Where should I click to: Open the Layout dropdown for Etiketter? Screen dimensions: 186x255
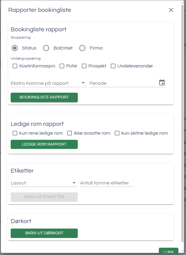click(x=44, y=183)
